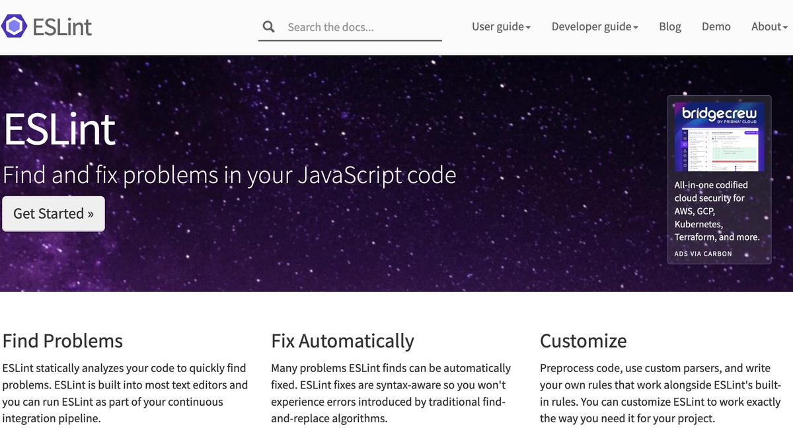Click the ESLint hero banner title
This screenshot has height=446, width=793.
59,130
